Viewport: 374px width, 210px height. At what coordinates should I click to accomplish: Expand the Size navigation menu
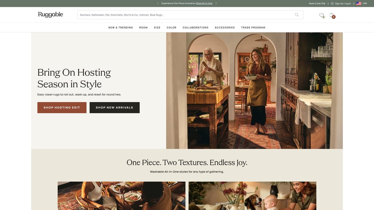point(157,27)
